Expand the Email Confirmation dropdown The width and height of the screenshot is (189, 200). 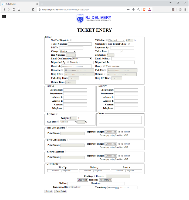tap(82, 59)
